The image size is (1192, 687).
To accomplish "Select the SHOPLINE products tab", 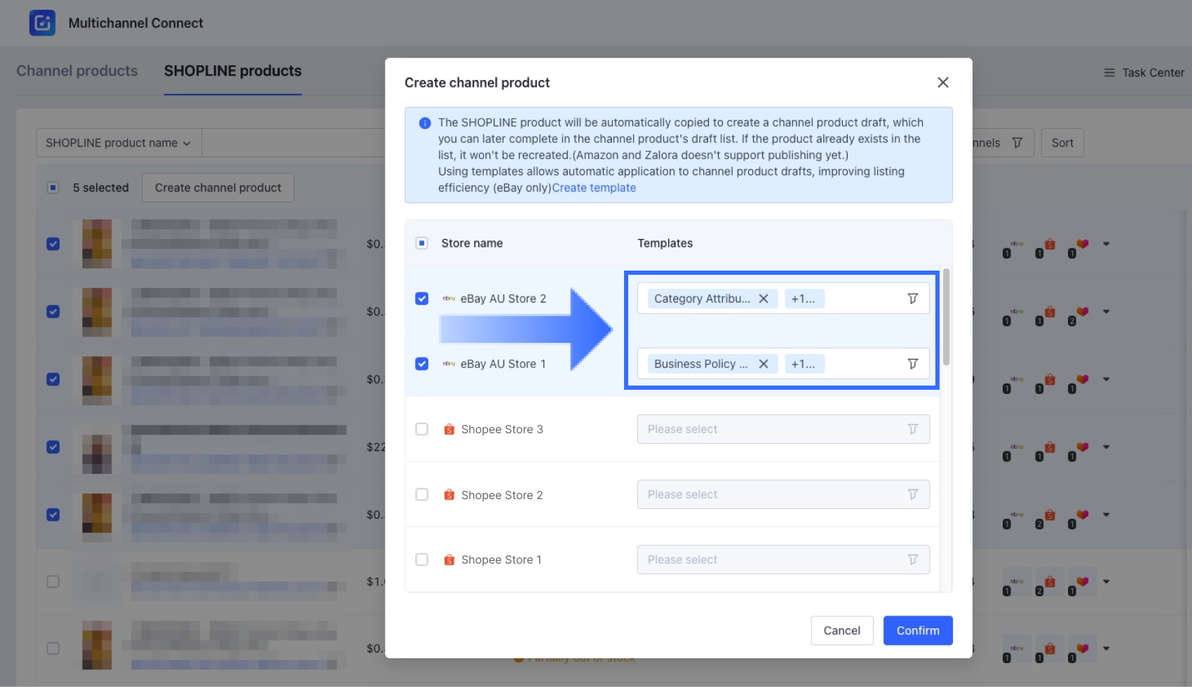I will click(x=233, y=71).
